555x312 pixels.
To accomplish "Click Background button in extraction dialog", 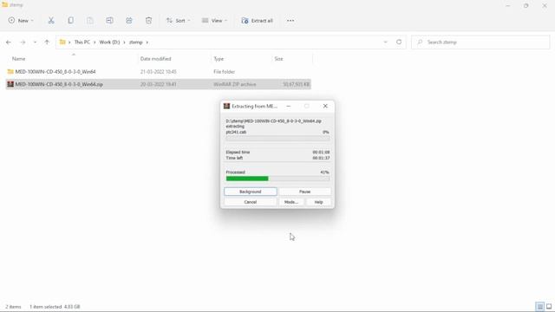I will click(x=251, y=192).
